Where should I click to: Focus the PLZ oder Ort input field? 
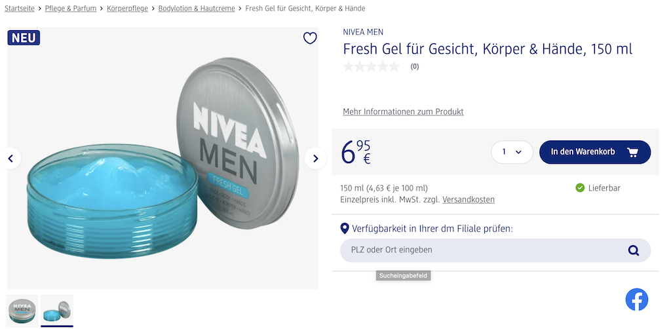pos(482,250)
